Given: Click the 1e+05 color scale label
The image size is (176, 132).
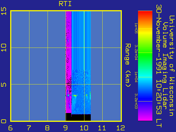Looking at the screenshot, I should [136, 28].
